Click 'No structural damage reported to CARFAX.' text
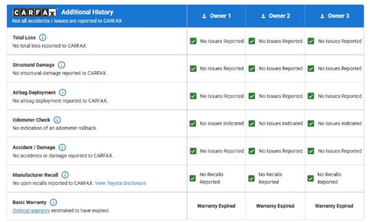 click(x=60, y=73)
